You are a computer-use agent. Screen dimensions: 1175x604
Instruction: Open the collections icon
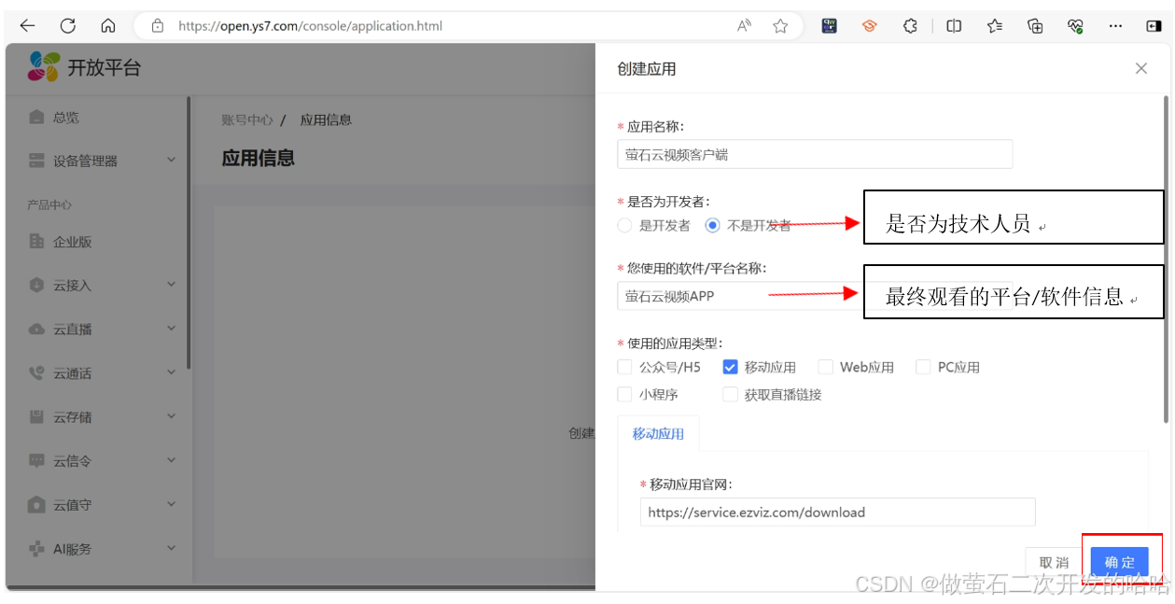tap(1035, 26)
